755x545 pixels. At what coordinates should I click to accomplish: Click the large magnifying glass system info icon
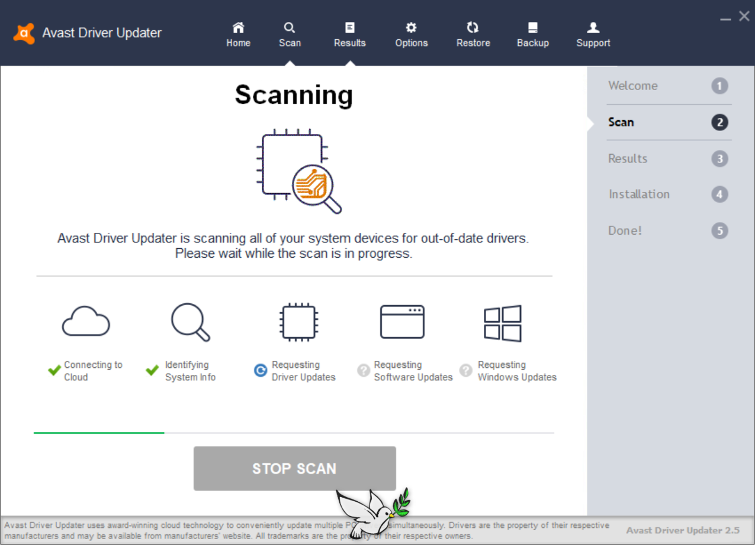click(190, 323)
